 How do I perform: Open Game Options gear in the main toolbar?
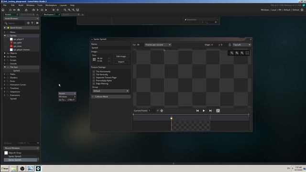tap(53, 10)
